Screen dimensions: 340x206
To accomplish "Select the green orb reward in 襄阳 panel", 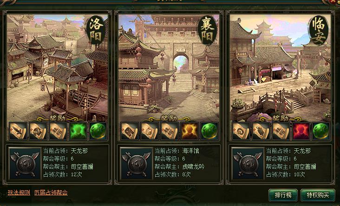I will (x=209, y=131).
